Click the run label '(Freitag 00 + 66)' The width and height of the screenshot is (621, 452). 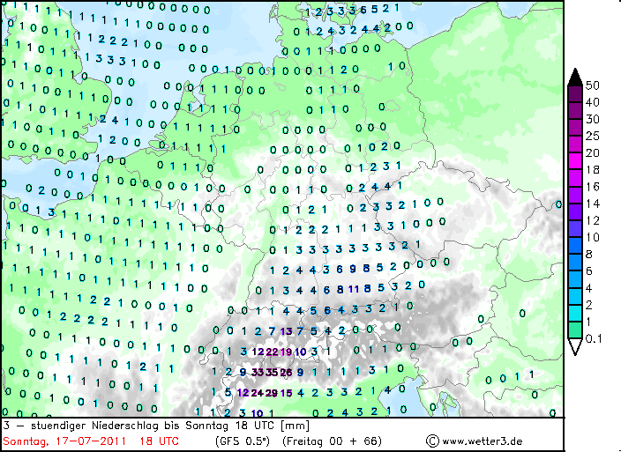click(x=332, y=441)
